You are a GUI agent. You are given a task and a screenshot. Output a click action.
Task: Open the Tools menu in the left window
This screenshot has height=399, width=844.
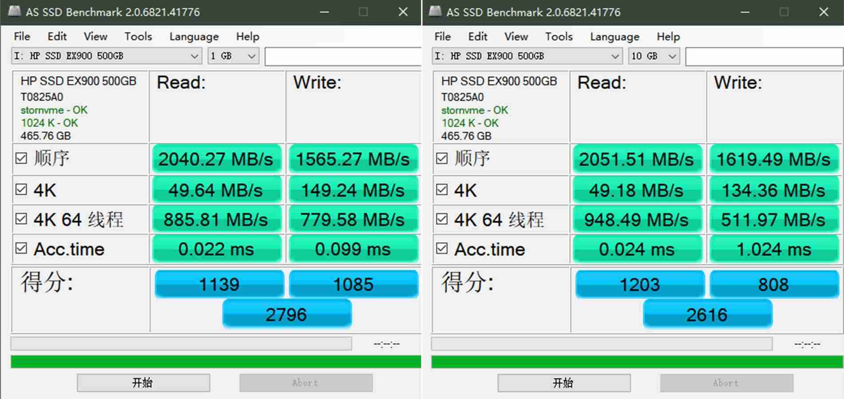[138, 36]
